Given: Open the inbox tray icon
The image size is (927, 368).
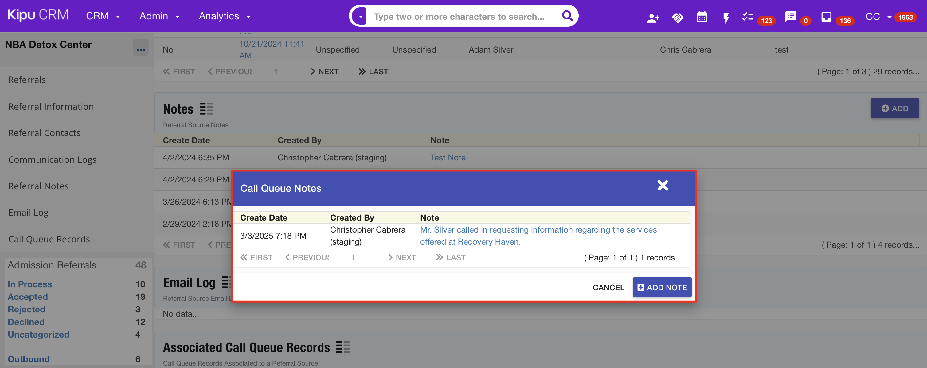Looking at the screenshot, I should pyautogui.click(x=826, y=17).
